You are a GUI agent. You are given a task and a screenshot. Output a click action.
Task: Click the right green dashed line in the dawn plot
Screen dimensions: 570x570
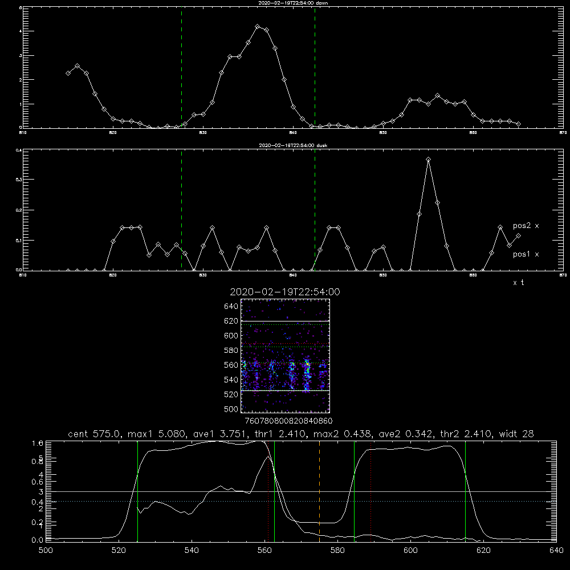(315, 67)
